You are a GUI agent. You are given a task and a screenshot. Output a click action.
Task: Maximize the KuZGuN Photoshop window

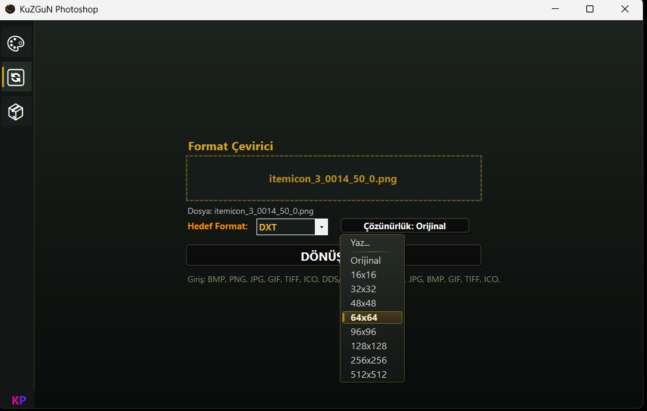tap(590, 9)
